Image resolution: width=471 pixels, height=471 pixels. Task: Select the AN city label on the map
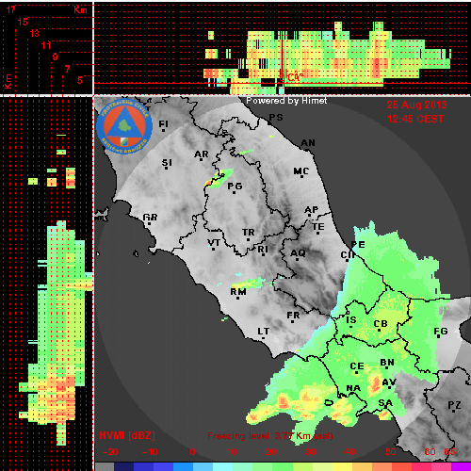click(x=308, y=143)
